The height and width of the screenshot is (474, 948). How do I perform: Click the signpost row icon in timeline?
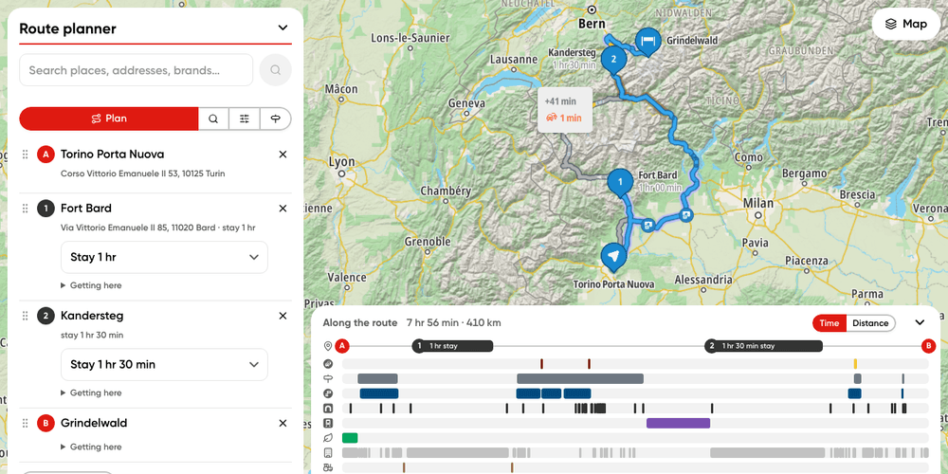(x=328, y=378)
